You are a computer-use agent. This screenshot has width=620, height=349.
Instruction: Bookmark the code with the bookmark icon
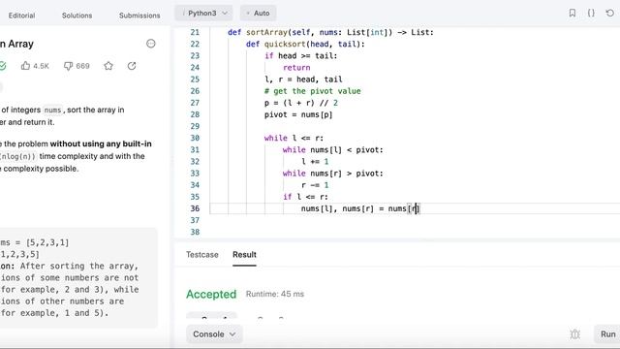pyautogui.click(x=573, y=13)
